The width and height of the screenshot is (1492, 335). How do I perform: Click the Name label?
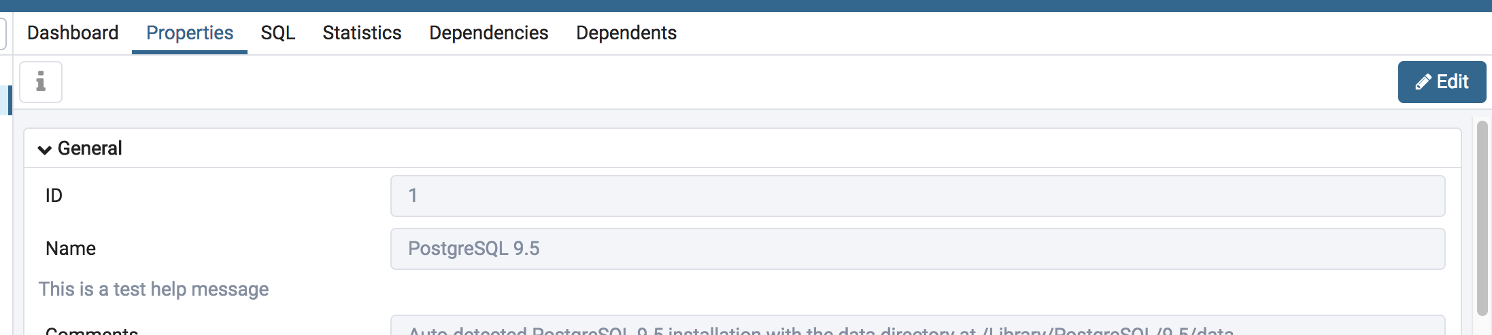coord(71,249)
